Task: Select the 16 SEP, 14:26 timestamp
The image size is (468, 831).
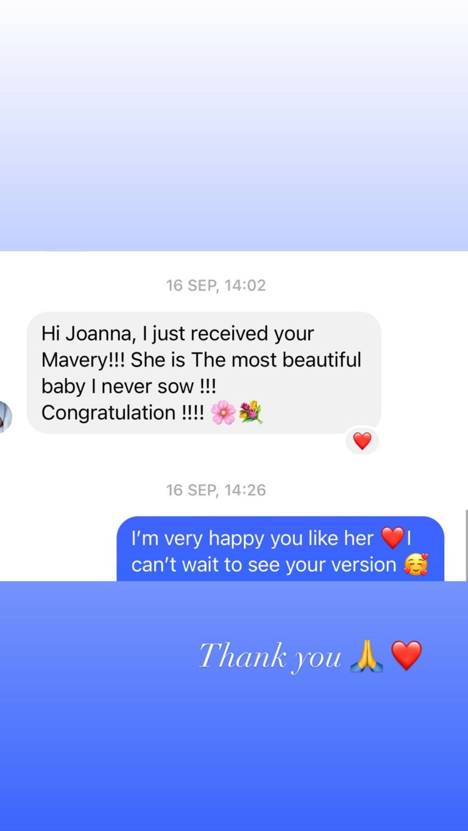Action: [216, 490]
